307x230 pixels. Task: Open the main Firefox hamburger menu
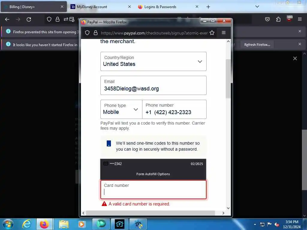[x=300, y=19]
